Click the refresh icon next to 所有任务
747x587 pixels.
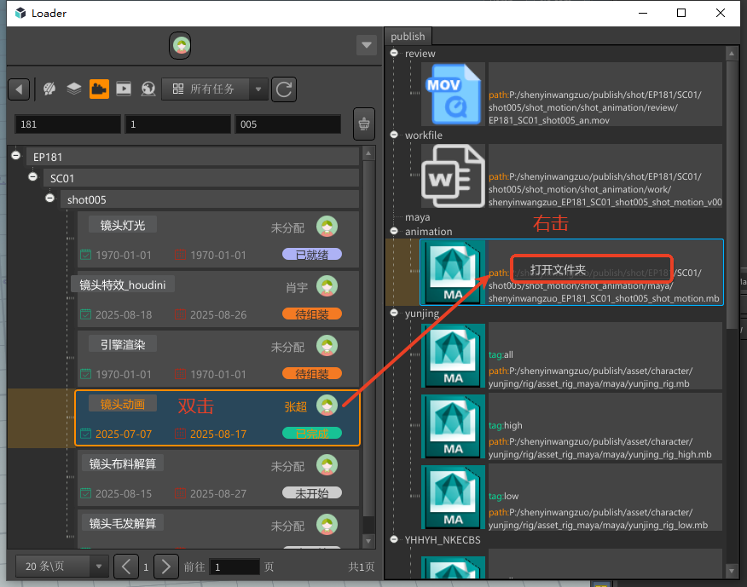[x=284, y=89]
